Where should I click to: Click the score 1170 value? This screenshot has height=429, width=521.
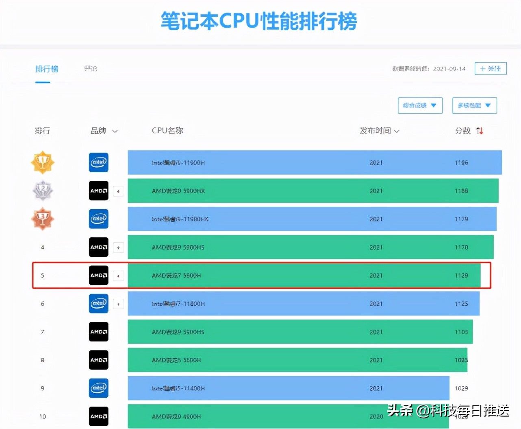[x=461, y=247]
